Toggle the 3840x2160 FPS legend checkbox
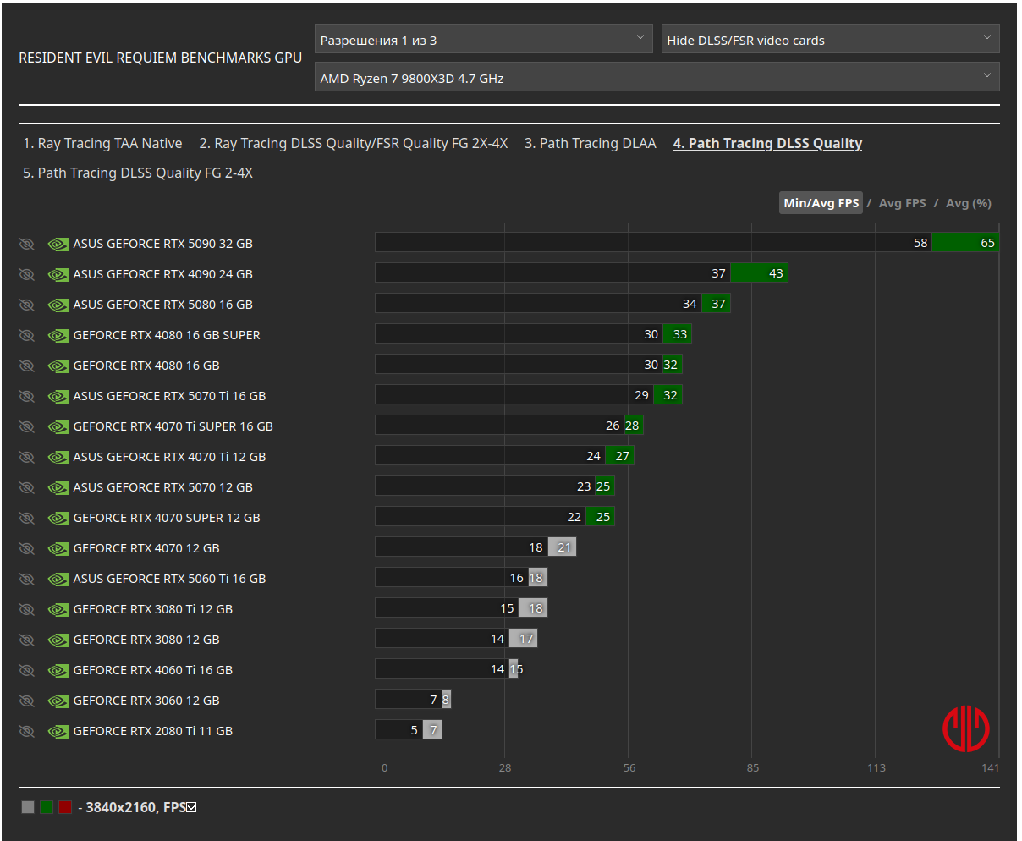This screenshot has width=1022, height=841. [x=191, y=808]
